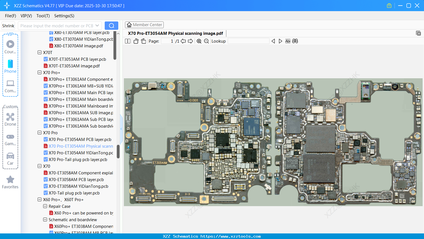Collapse the X60 Pro+、X60T Pro+ group
Viewport: 424px width, 239px height.
click(x=39, y=199)
